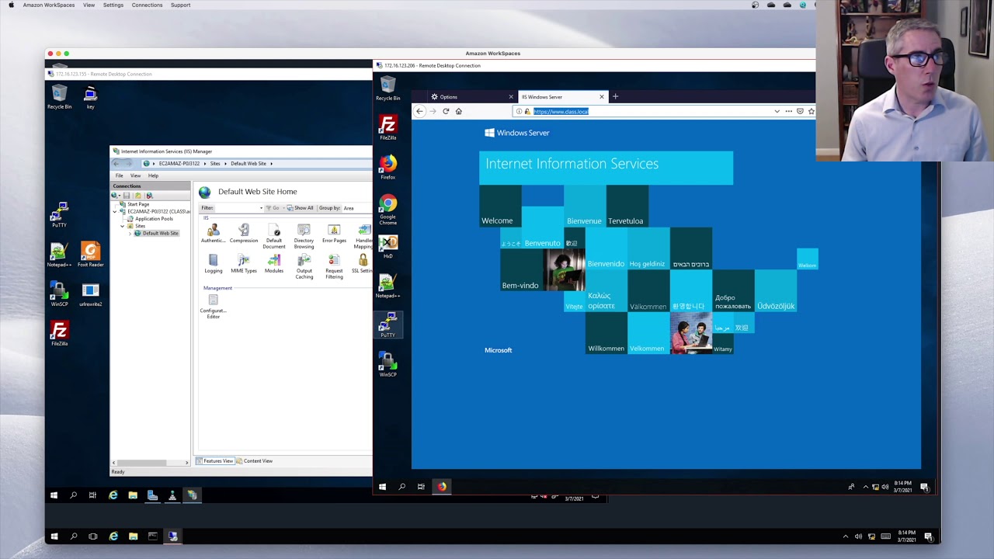
Task: Open the Error Pages feature
Action: click(334, 233)
